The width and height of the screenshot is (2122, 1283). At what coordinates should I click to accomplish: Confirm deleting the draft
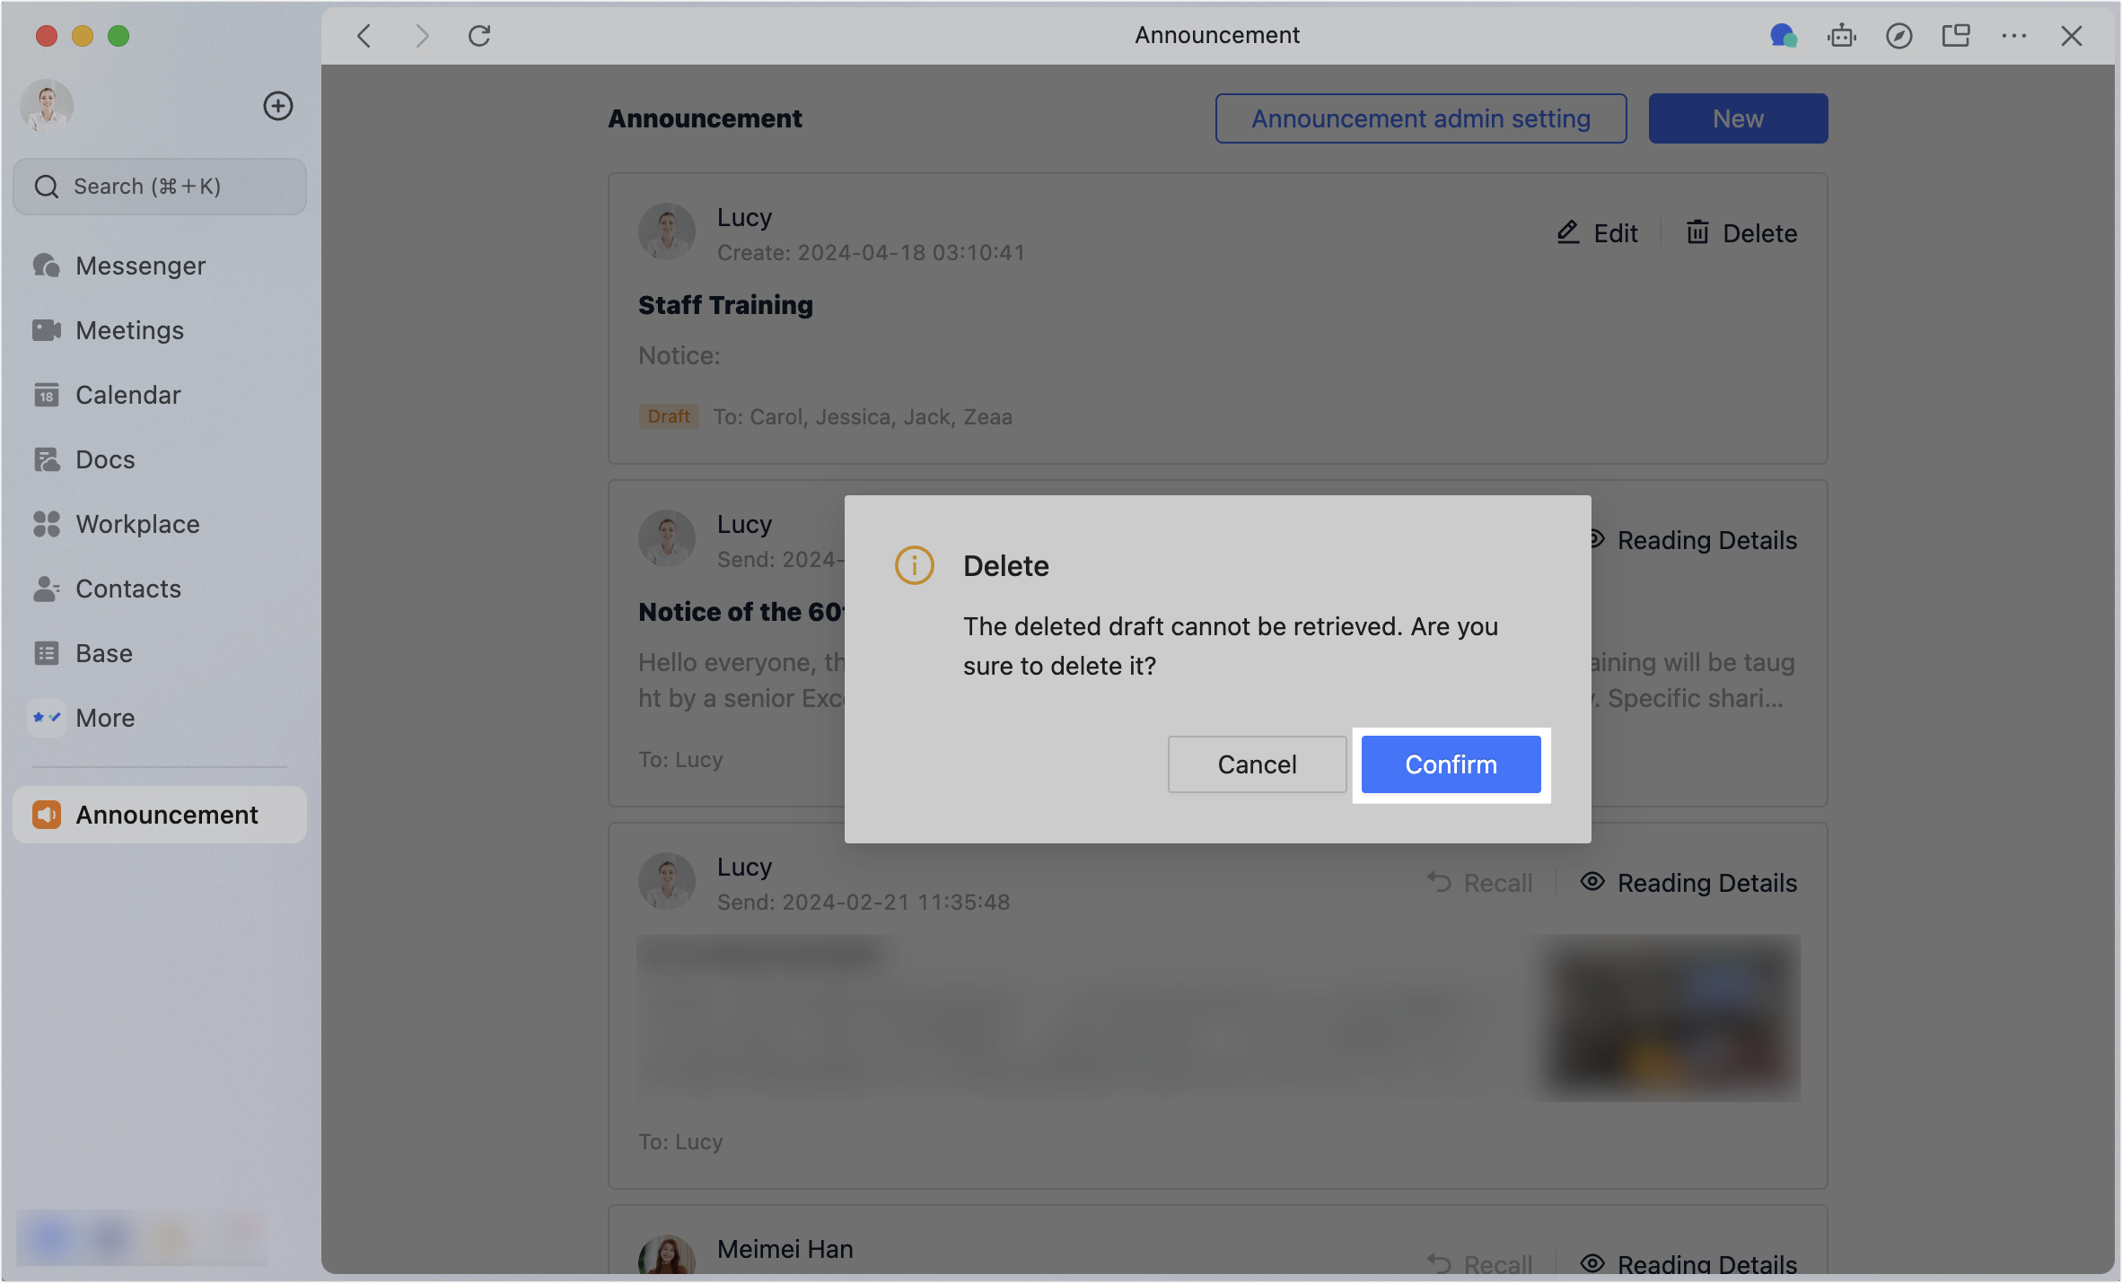point(1451,764)
